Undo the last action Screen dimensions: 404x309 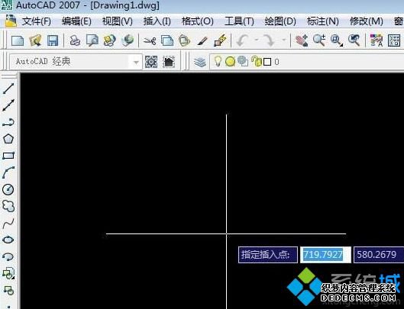[x=242, y=40]
